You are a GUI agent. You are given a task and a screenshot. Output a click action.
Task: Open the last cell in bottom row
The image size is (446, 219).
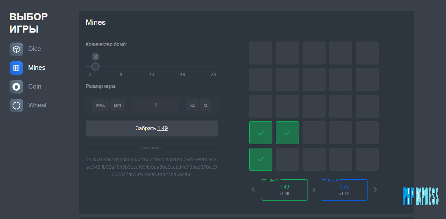[367, 159]
